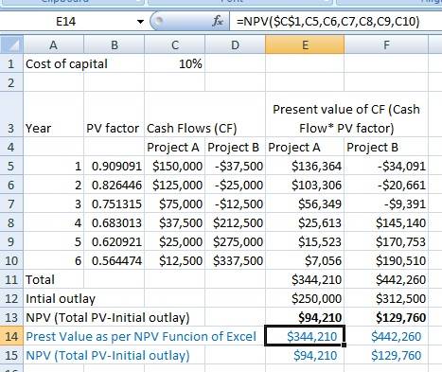Screen dimensions: 442x372
Task: Select the 'Total' label cell
Action: (x=53, y=279)
